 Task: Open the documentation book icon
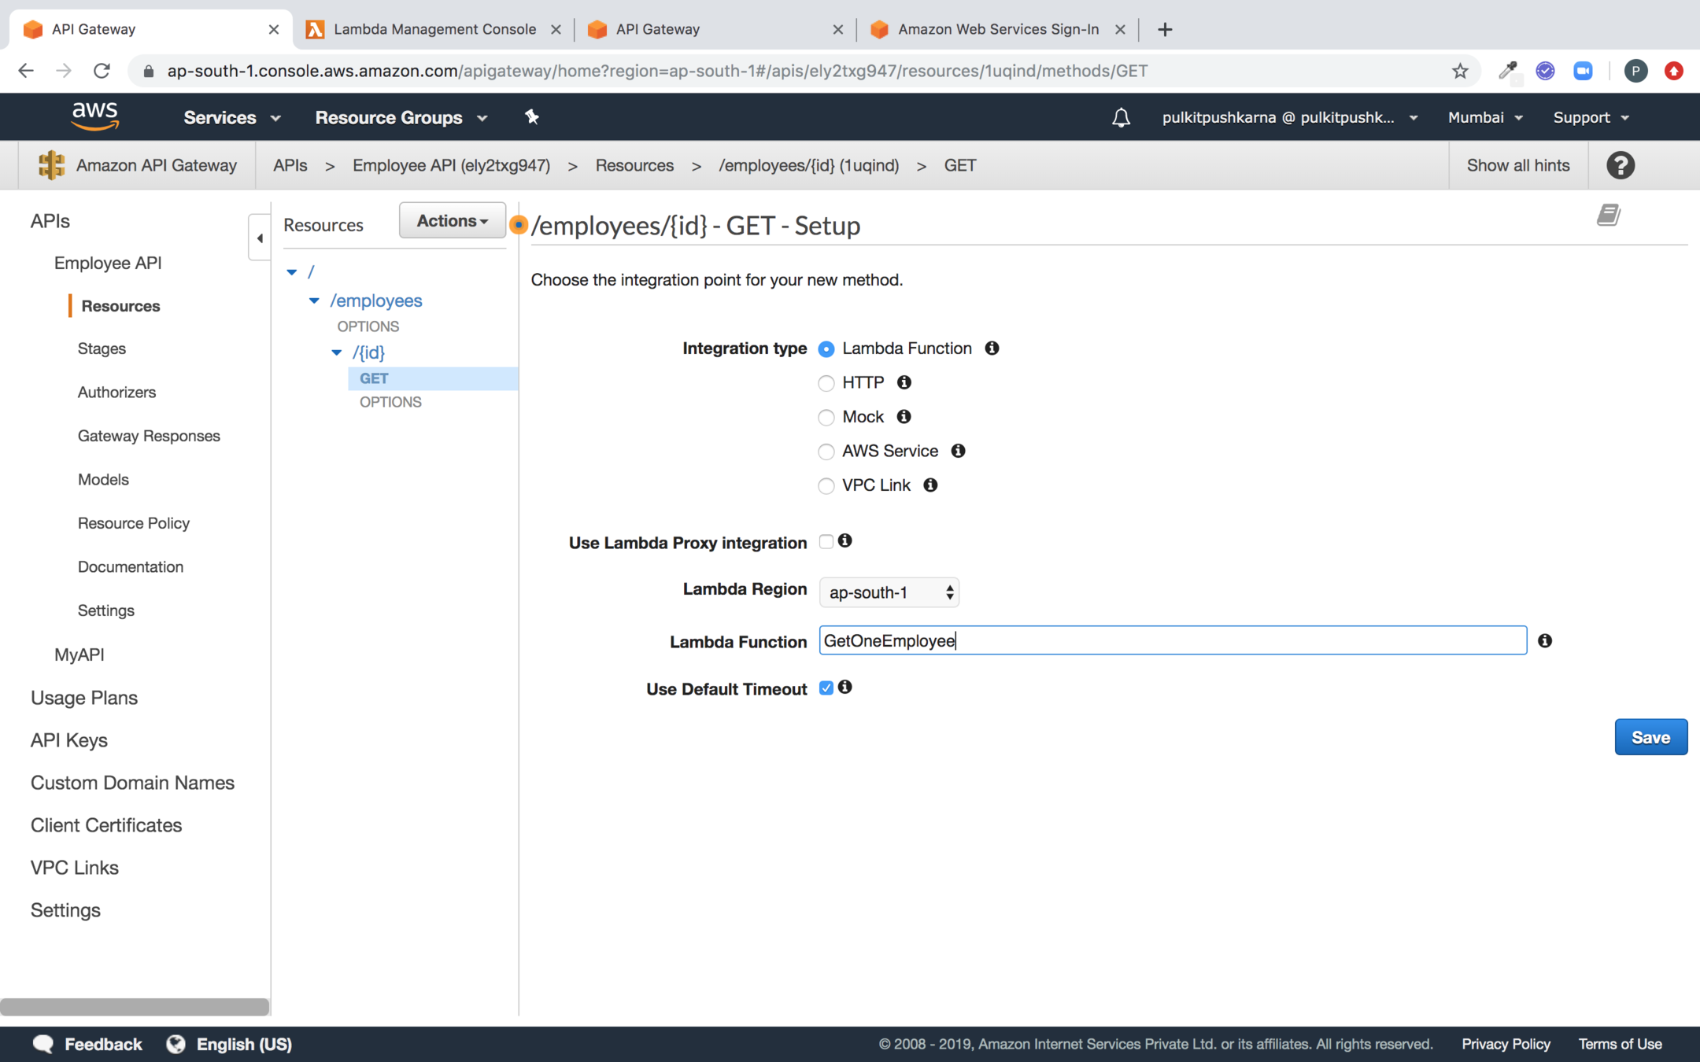1608,215
